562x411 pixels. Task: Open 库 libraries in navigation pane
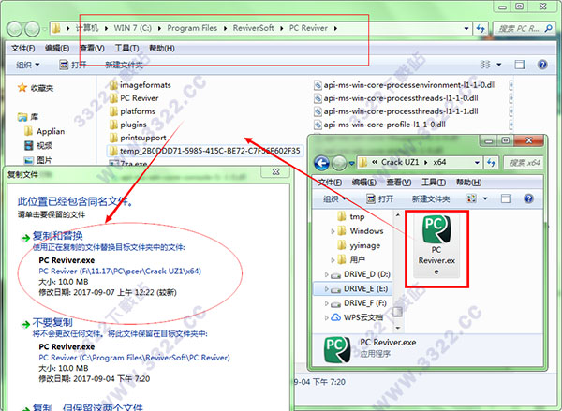tap(28, 117)
